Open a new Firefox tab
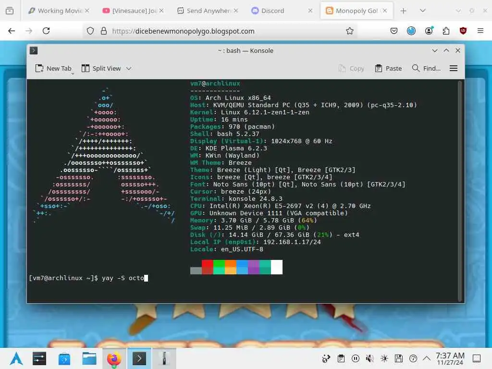The width and height of the screenshot is (492, 369). pos(404,11)
